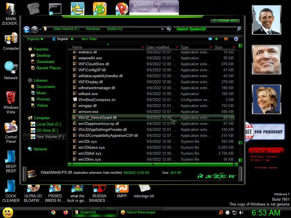The image size is (291, 218).
Task: Open Recent Places under Favorites
Action: click(48, 68)
